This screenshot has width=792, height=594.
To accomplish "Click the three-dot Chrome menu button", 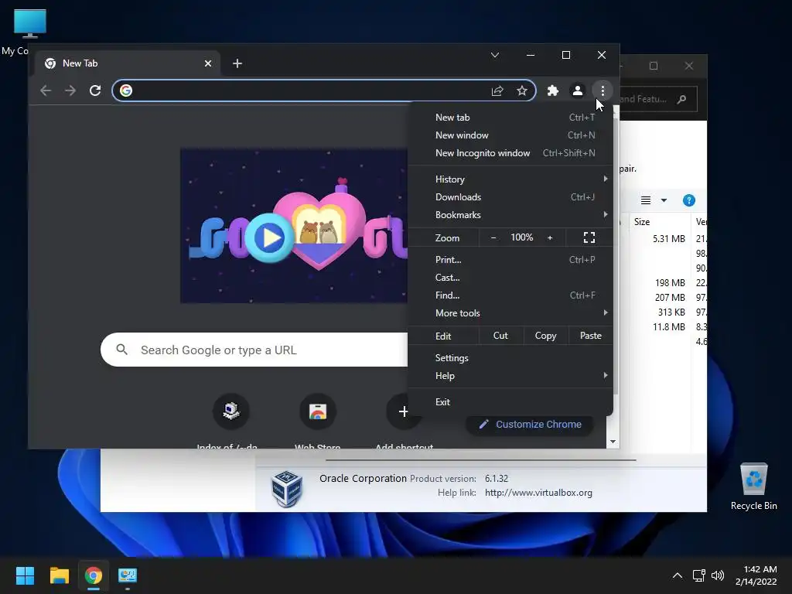I will [602, 90].
